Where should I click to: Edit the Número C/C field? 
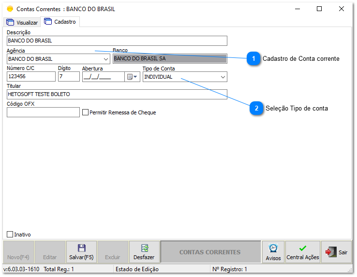[x=31, y=77]
